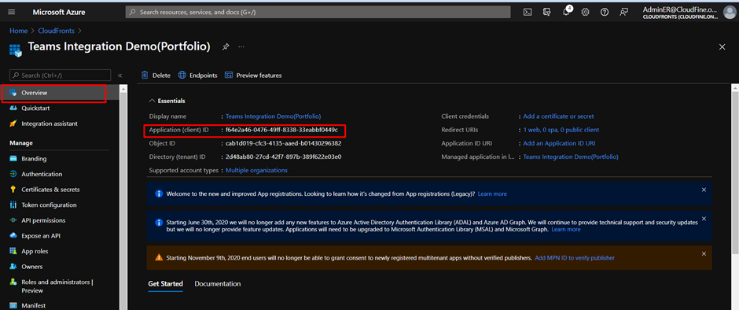739x310 pixels.
Task: Click Multiple organizations account types link
Action: (x=256, y=170)
